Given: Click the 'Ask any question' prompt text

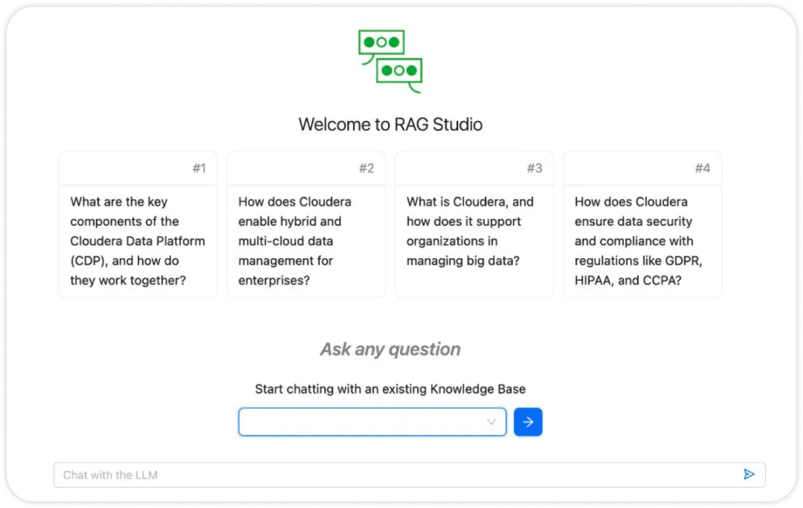Looking at the screenshot, I should tap(390, 349).
